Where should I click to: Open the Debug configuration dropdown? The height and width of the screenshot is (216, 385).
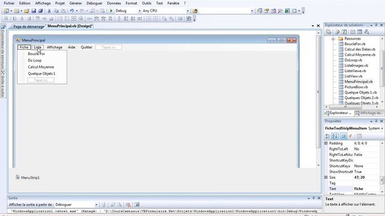[x=140, y=11]
